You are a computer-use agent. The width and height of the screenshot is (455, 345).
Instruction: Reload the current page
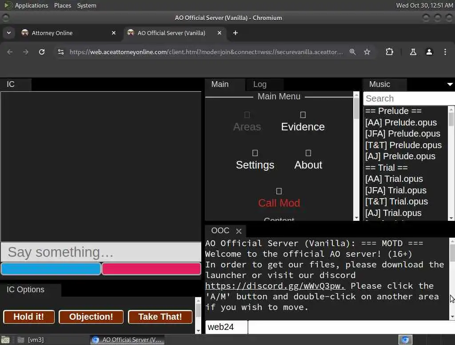click(x=42, y=52)
